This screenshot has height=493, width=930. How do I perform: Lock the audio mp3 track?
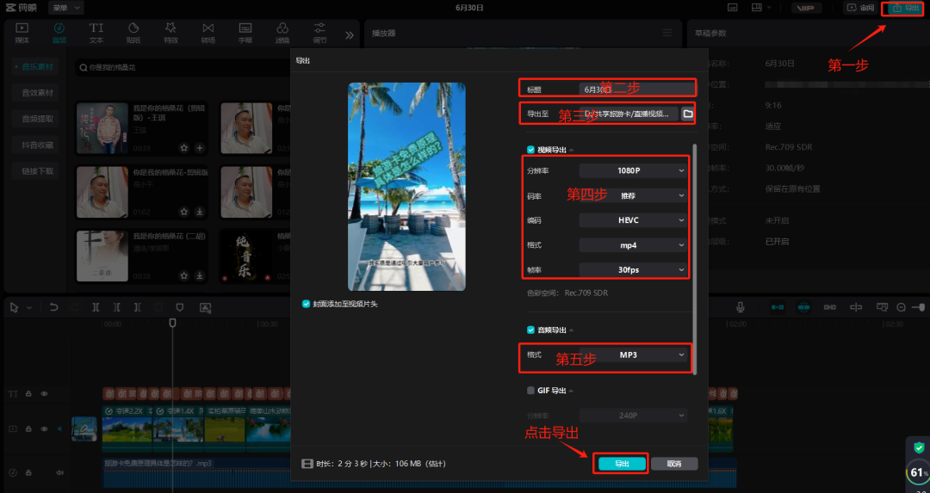tap(28, 472)
